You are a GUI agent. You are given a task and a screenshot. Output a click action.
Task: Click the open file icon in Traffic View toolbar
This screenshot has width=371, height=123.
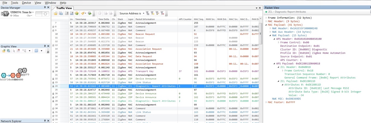[x=56, y=14]
